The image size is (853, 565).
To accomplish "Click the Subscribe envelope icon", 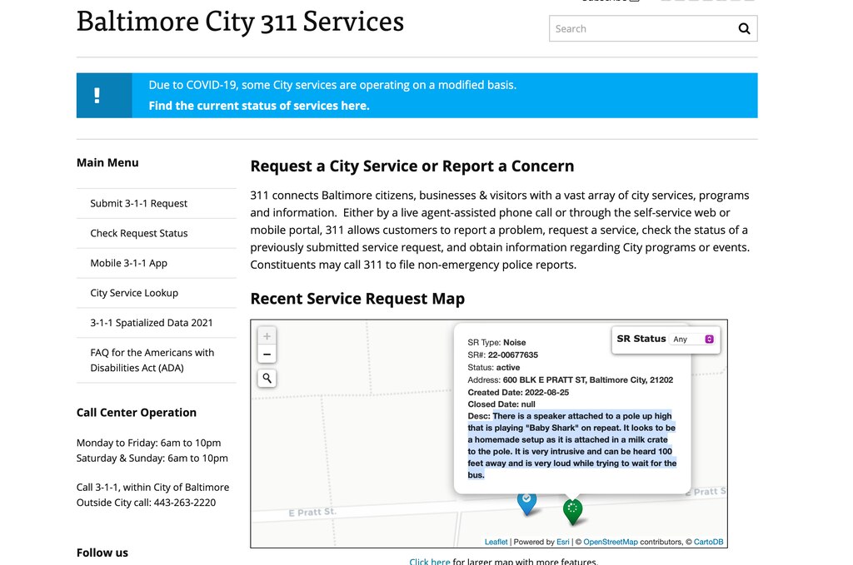I will pos(633,2).
